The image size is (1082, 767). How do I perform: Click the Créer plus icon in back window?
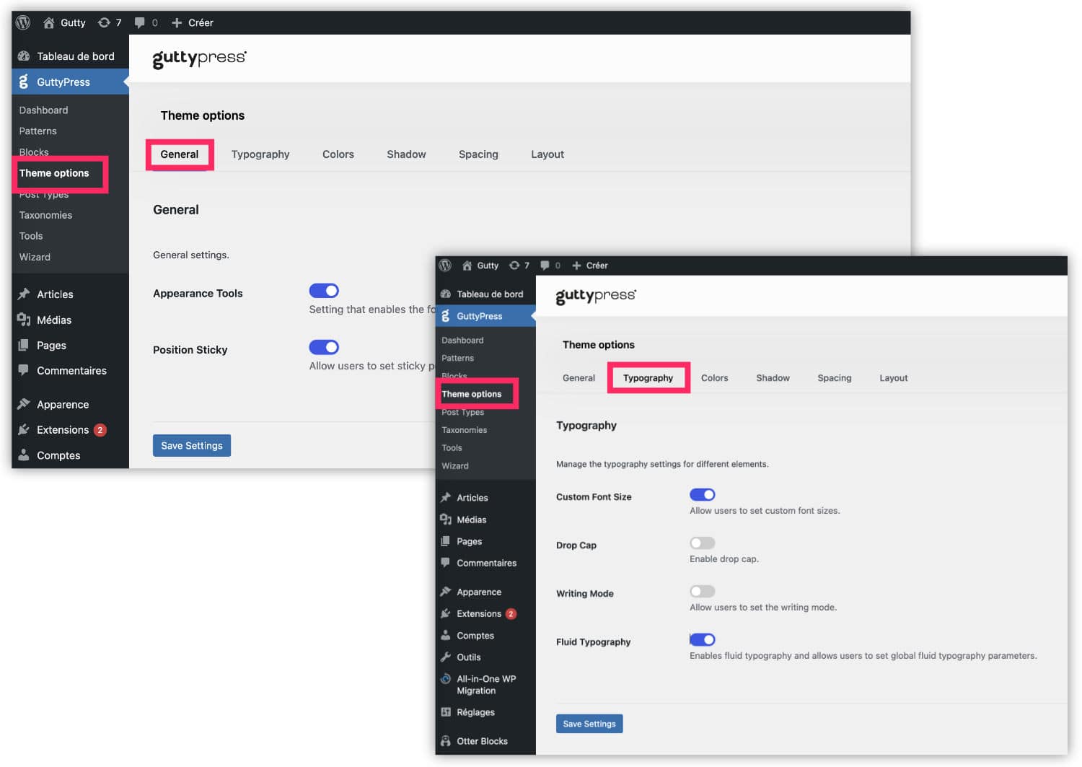pyautogui.click(x=177, y=23)
